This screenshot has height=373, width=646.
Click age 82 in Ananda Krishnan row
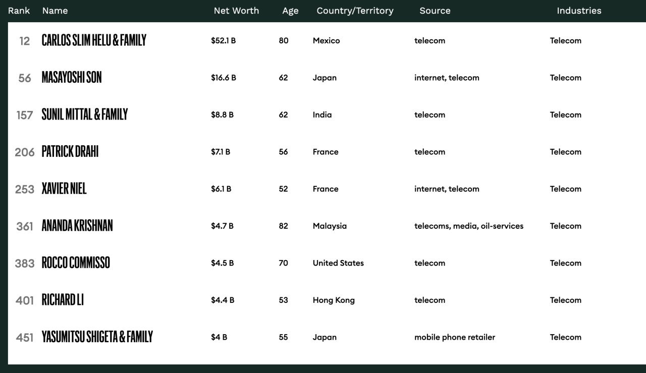284,226
